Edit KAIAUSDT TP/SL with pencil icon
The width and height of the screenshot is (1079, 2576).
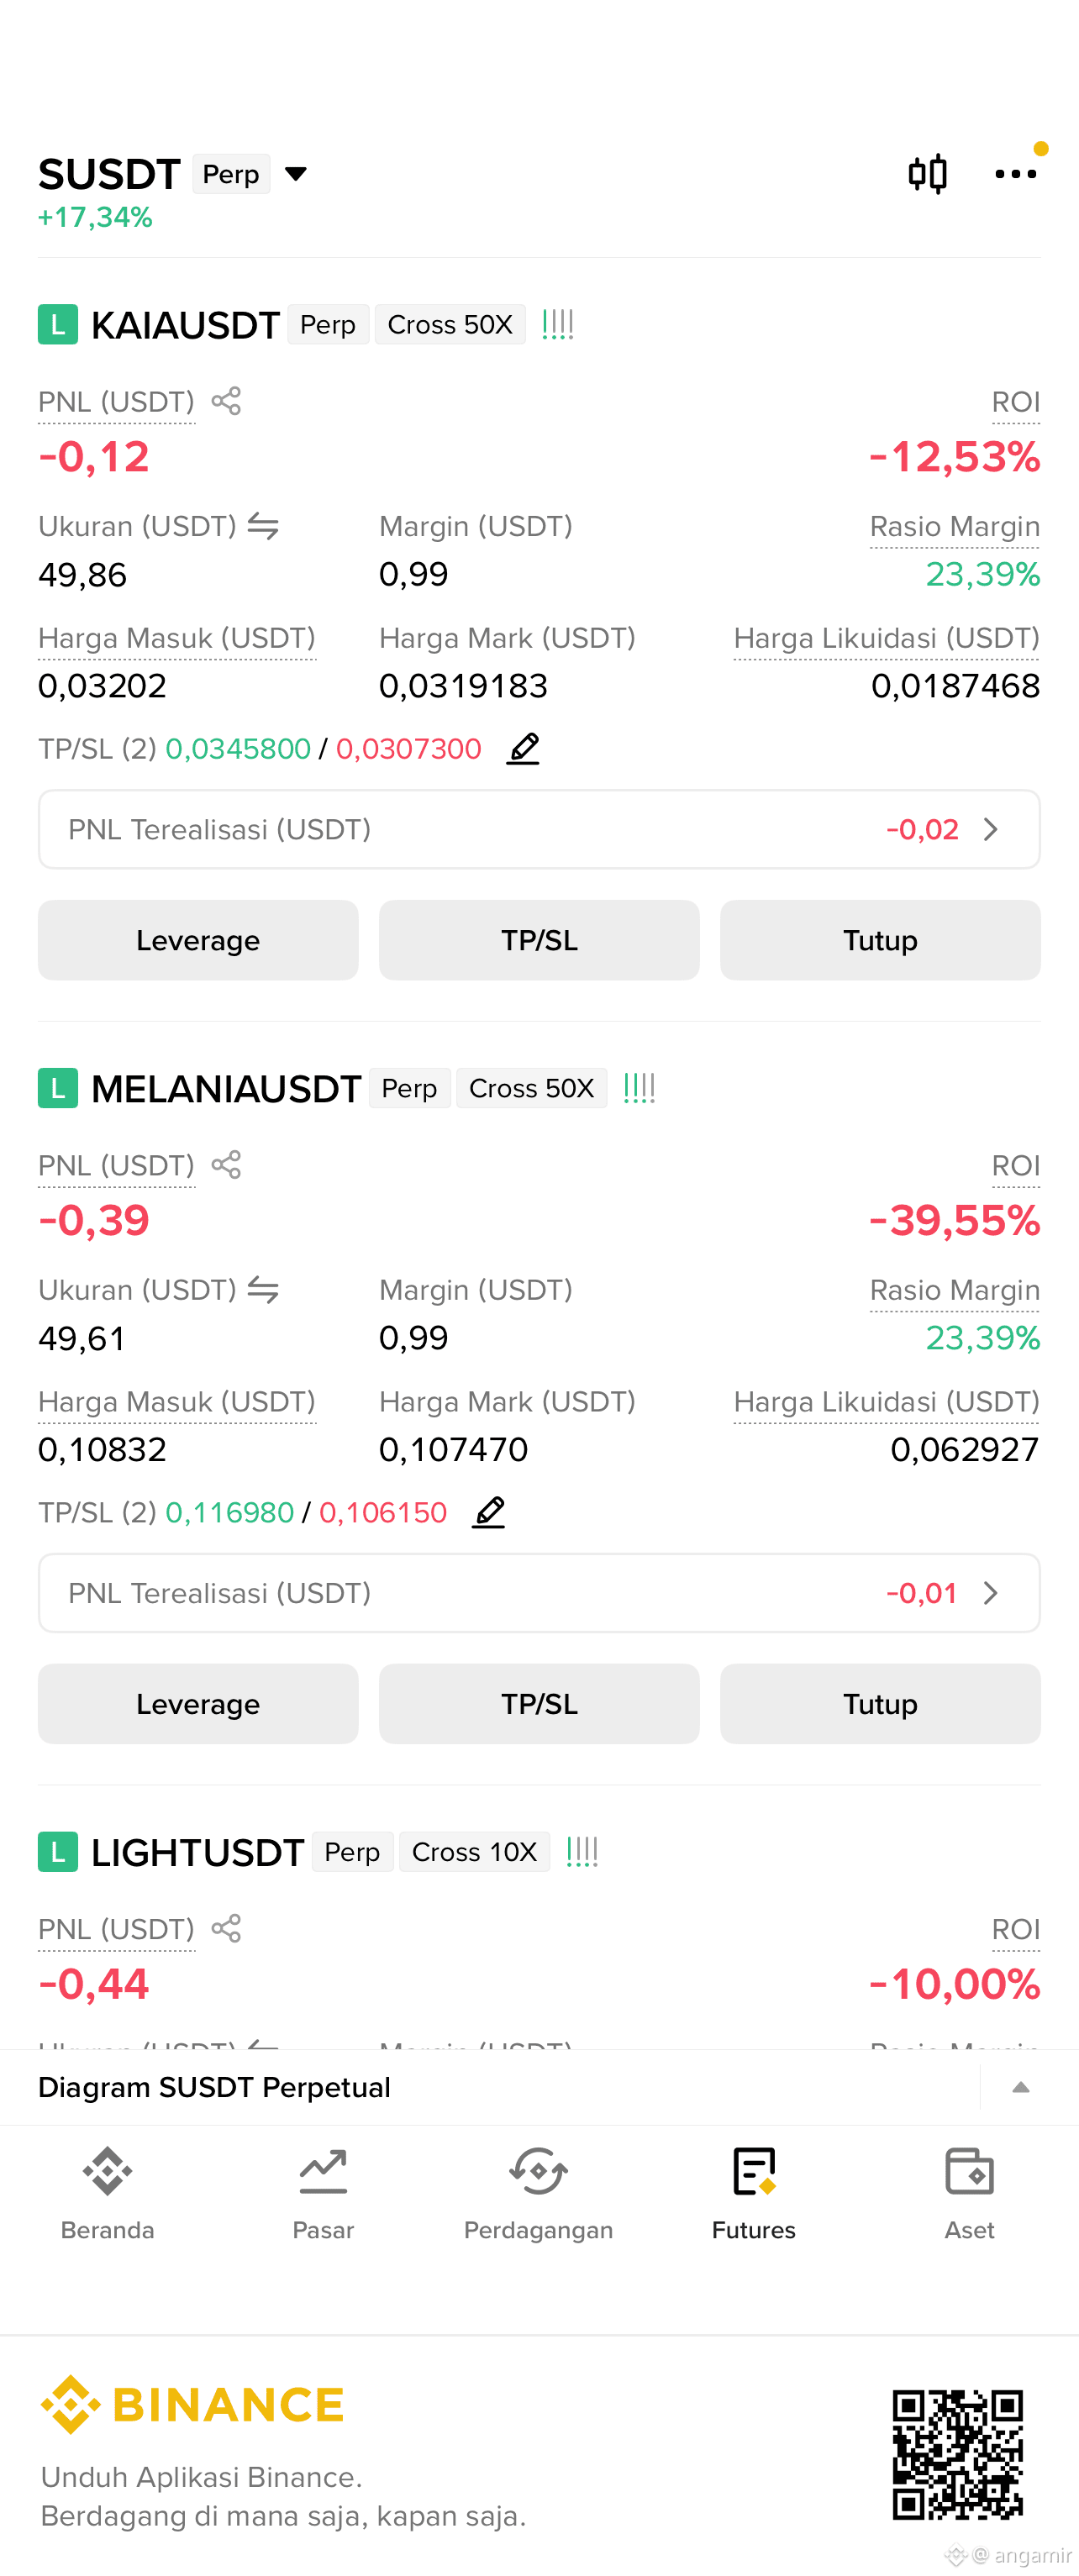523,748
